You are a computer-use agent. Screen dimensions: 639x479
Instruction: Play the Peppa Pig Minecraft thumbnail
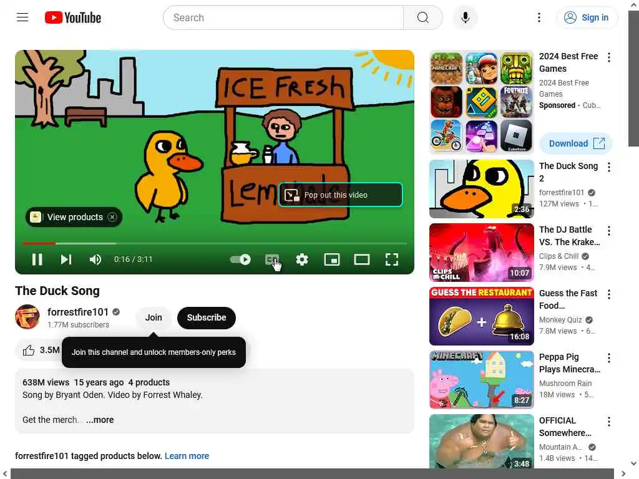click(481, 380)
